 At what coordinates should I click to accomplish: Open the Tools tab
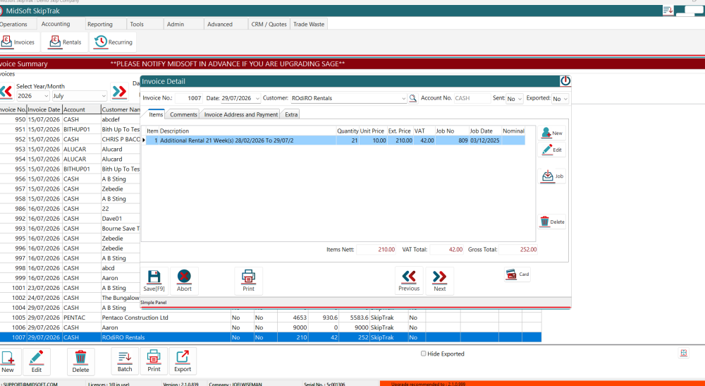coord(137,24)
